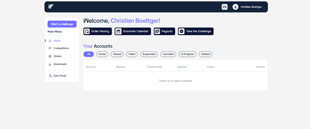Click Start a challenge button
Image resolution: width=310 pixels, height=129 pixels.
click(x=62, y=24)
